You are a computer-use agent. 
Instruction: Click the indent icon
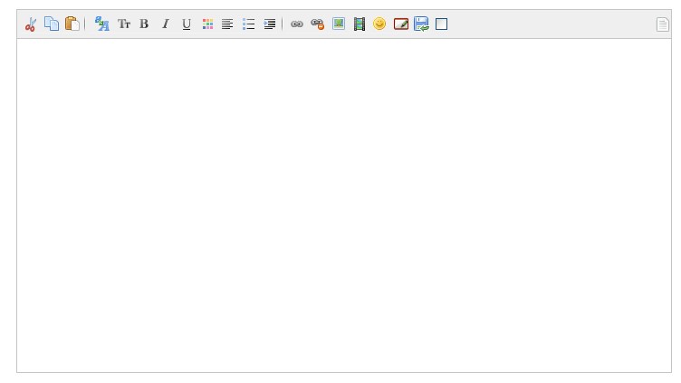[270, 24]
